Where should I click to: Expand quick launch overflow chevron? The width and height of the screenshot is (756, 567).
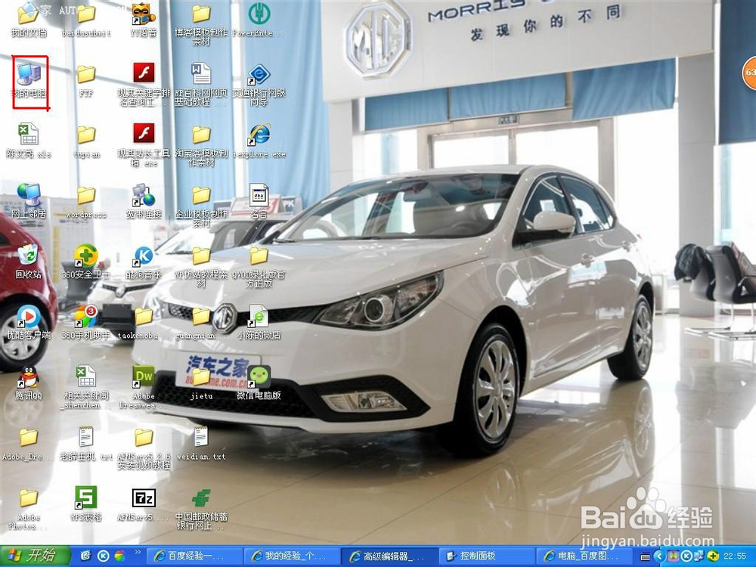[x=138, y=553]
